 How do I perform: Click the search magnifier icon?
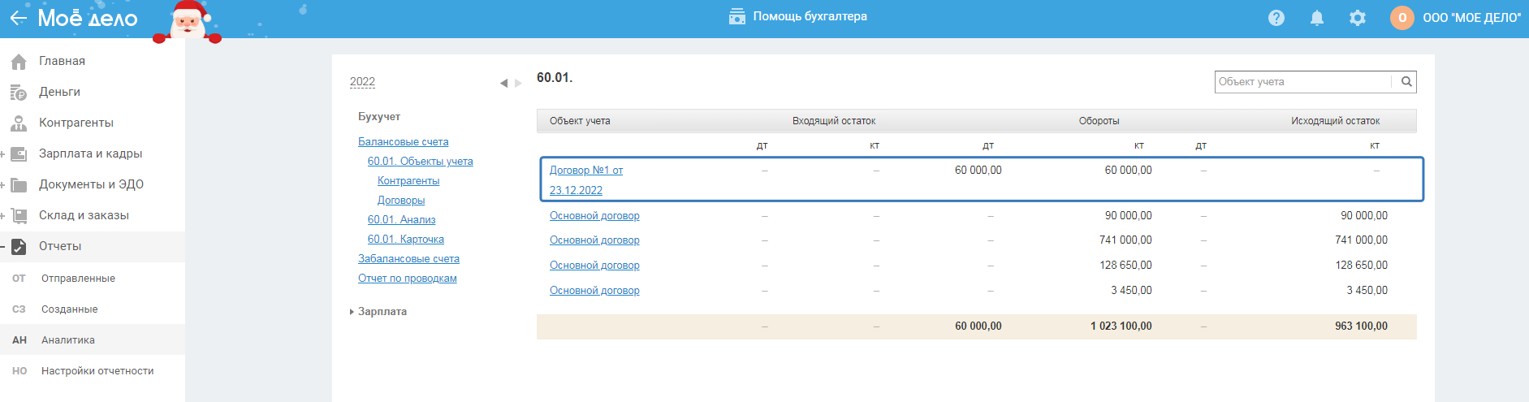(1406, 81)
